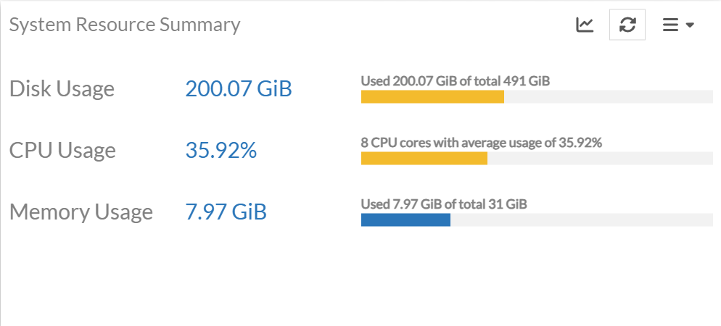The image size is (721, 326).
Task: Click the "Used 200.07 GiB of total 491 GiB" caption
Action: pos(456,81)
